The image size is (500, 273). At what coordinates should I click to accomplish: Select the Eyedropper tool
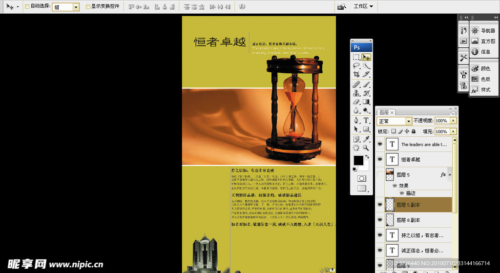(x=366, y=139)
